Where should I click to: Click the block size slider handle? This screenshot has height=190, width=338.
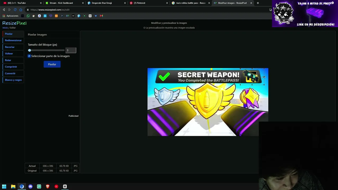(30, 50)
